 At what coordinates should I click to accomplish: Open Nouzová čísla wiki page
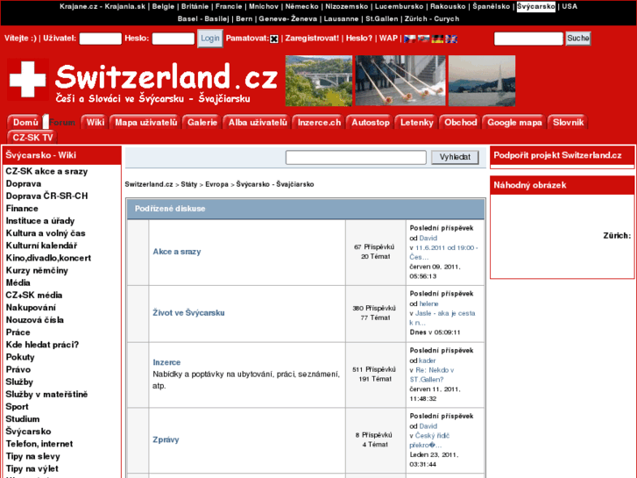(x=35, y=320)
